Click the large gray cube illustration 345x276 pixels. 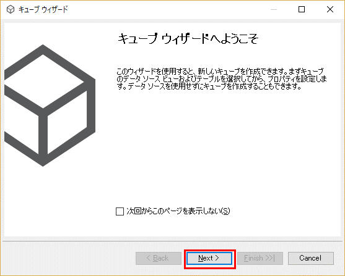[x=50, y=106]
